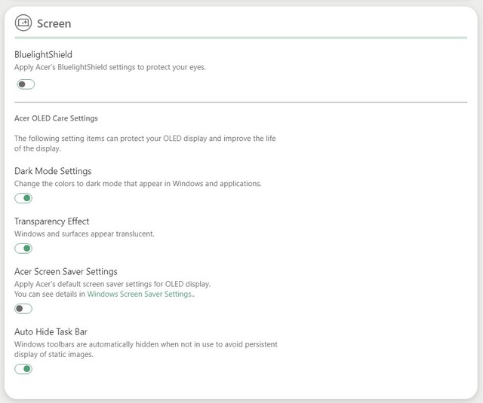Click the Auto Hide Task Bar heading
This screenshot has height=403, width=483.
tap(51, 331)
